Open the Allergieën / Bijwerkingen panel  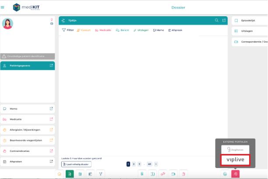tap(28, 130)
